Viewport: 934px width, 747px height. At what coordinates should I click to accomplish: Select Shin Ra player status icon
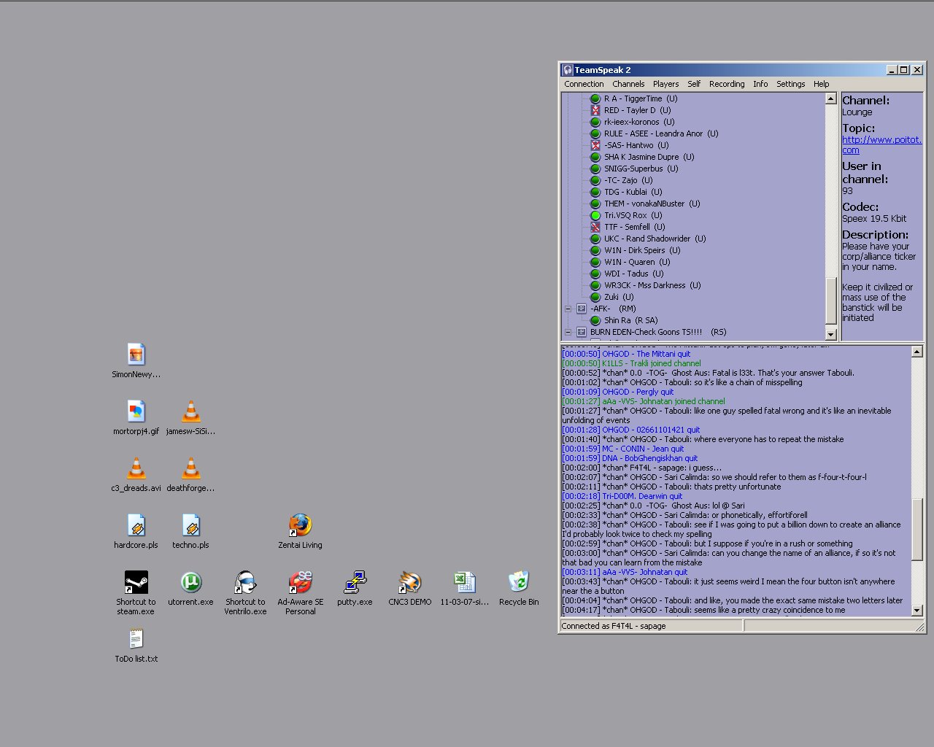tap(595, 320)
